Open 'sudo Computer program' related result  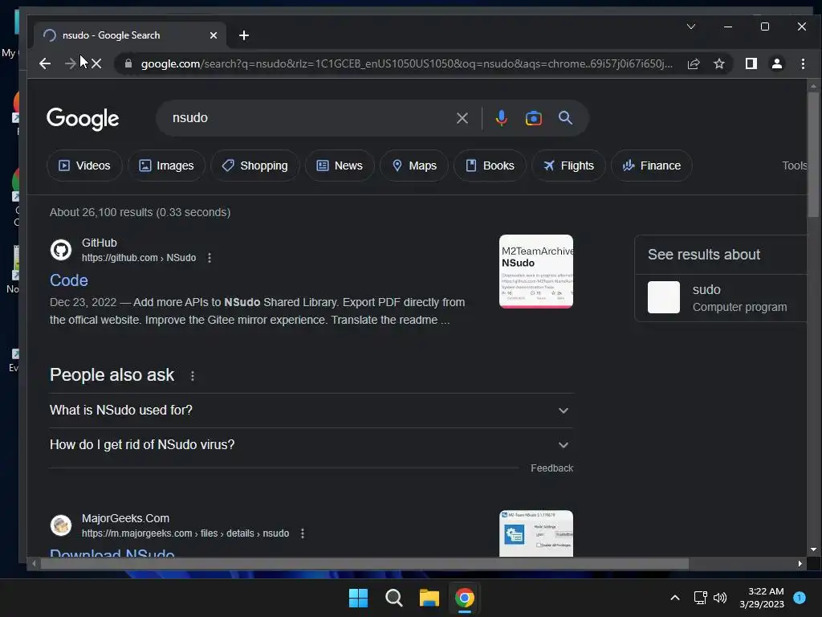[721, 297]
